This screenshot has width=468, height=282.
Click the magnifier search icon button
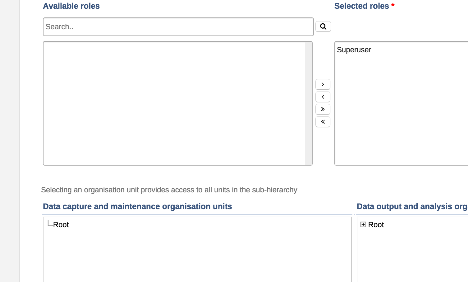click(x=323, y=26)
